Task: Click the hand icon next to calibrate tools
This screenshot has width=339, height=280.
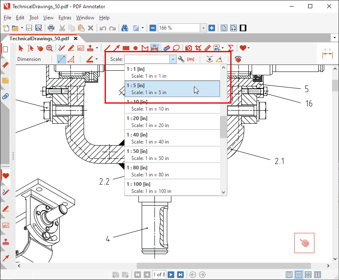Action: click(x=238, y=59)
